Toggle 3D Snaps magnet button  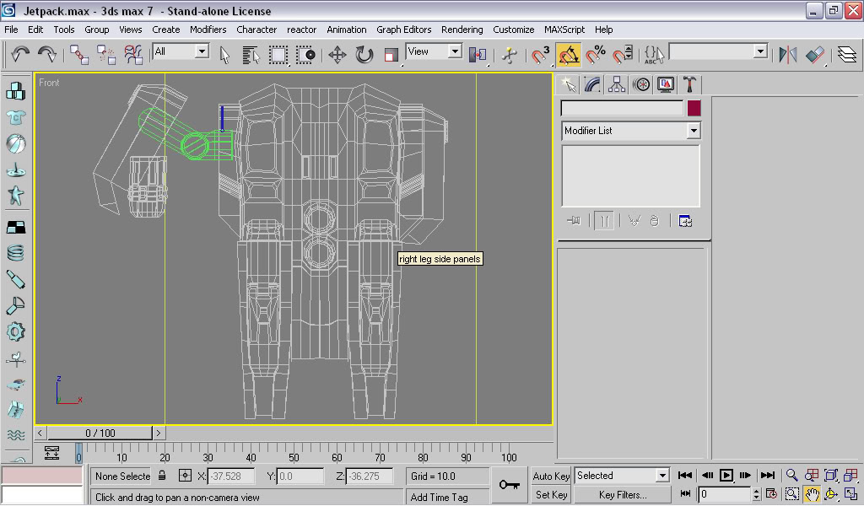(x=541, y=55)
